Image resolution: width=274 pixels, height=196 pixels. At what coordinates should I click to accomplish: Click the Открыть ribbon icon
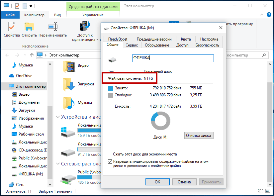[29, 27]
